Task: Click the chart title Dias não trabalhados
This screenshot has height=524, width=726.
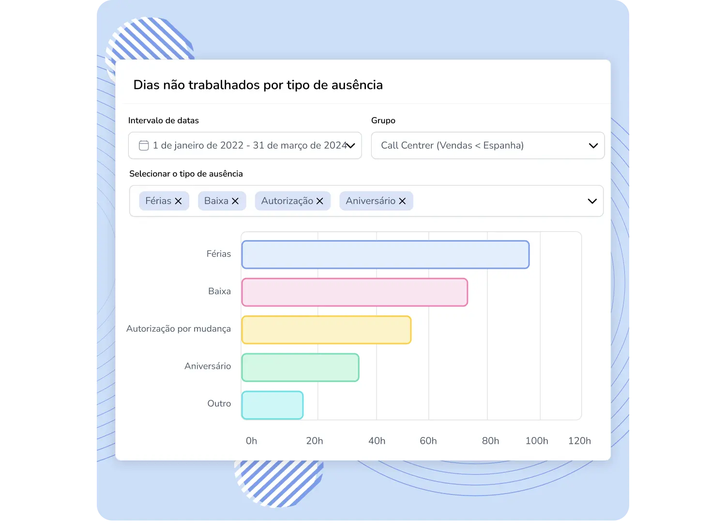Action: click(258, 85)
